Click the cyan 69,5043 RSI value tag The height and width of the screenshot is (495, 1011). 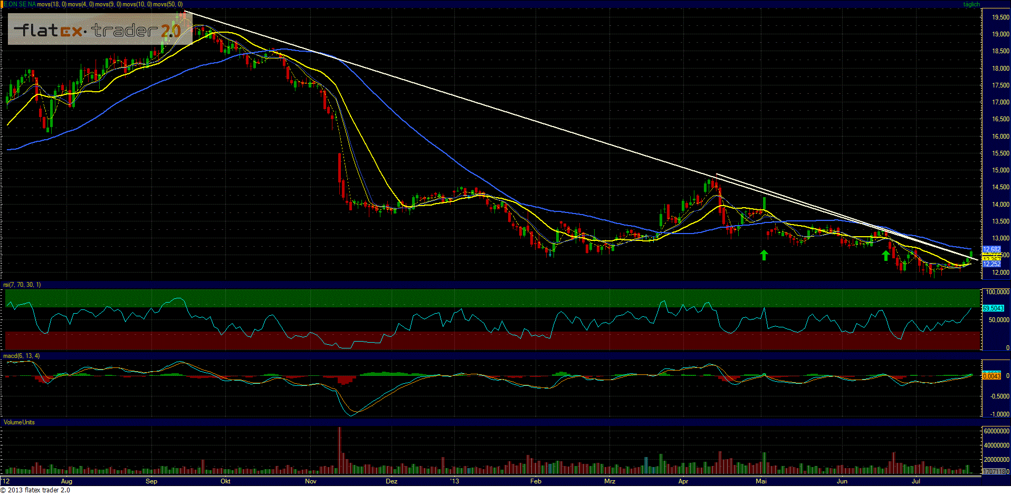(x=993, y=308)
